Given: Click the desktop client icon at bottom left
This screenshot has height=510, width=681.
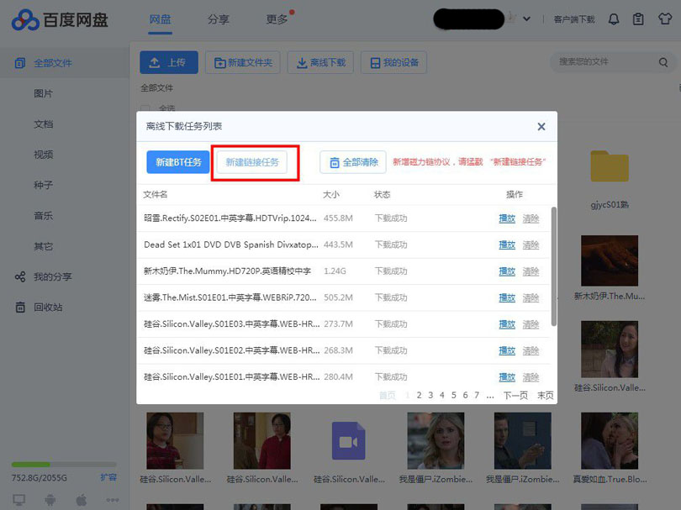Looking at the screenshot, I should pyautogui.click(x=19, y=500).
